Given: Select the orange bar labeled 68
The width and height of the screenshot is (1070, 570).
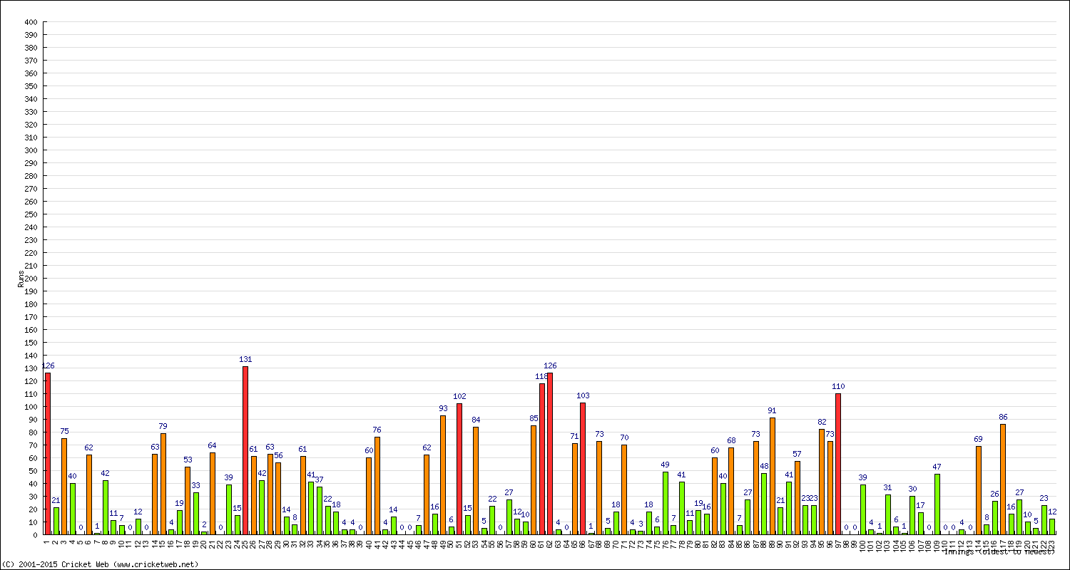Looking at the screenshot, I should pos(731,491).
